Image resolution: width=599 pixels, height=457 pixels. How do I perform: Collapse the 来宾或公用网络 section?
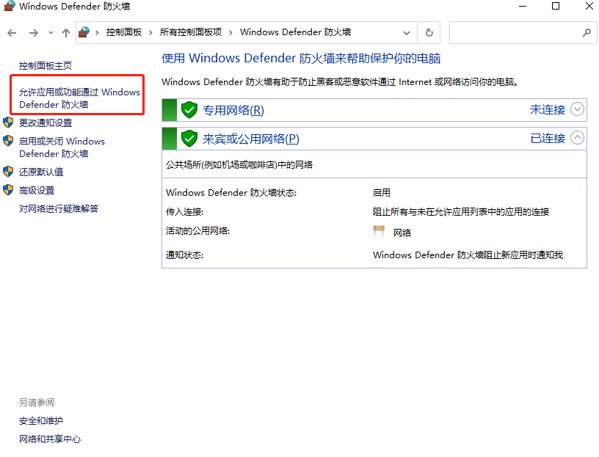[578, 138]
